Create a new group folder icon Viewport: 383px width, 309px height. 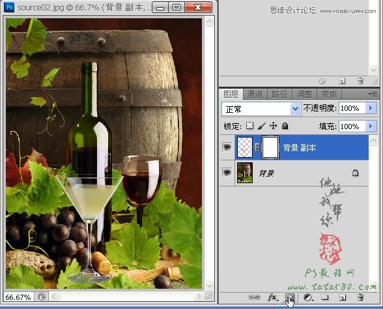tap(324, 297)
